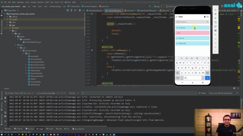243x136 pixels.
Task: Click the locate file target icon in Project panel
Action: coord(68,10)
